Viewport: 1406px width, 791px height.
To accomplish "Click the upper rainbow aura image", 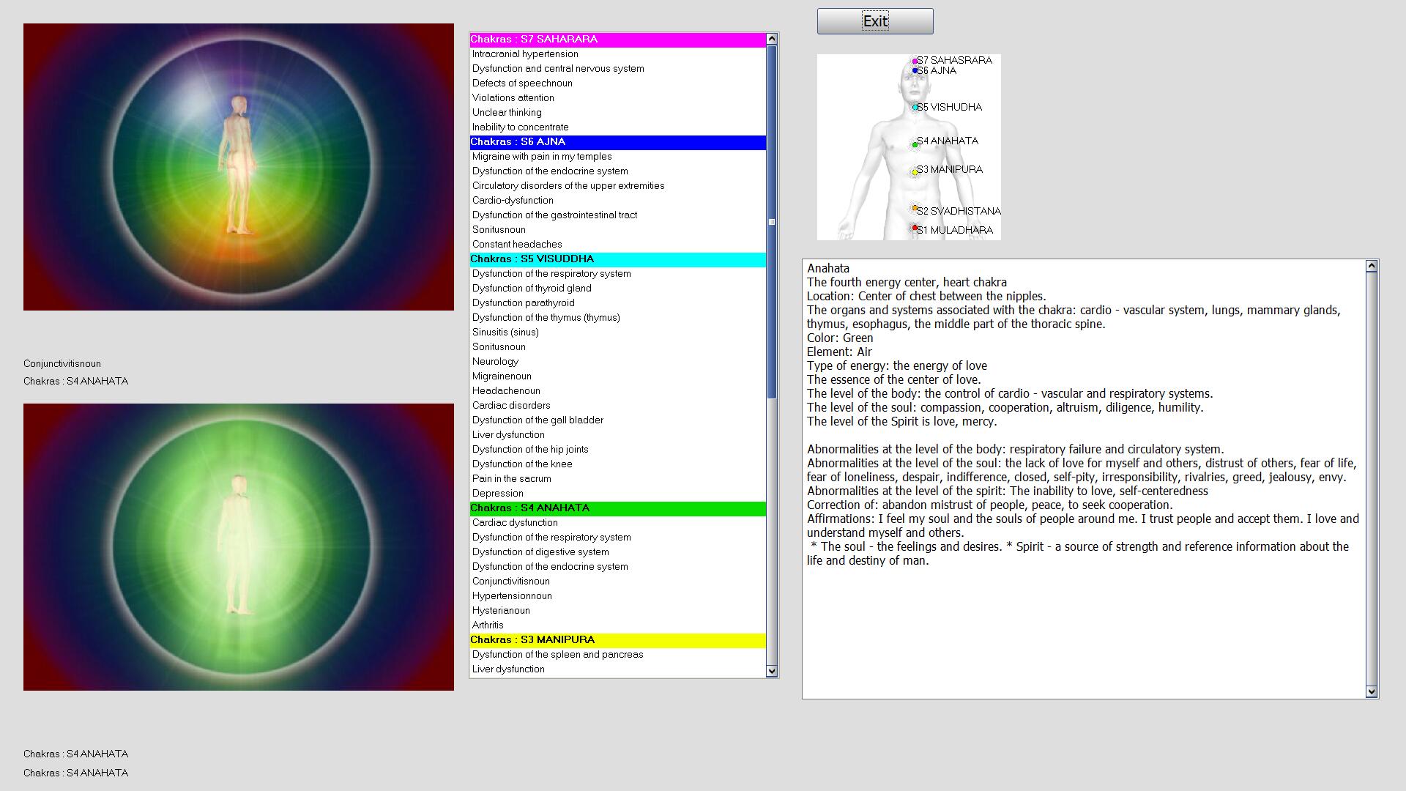I will pyautogui.click(x=239, y=167).
